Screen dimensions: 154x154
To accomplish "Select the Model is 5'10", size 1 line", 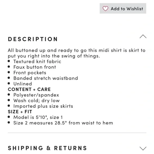I will pos(38,117).
